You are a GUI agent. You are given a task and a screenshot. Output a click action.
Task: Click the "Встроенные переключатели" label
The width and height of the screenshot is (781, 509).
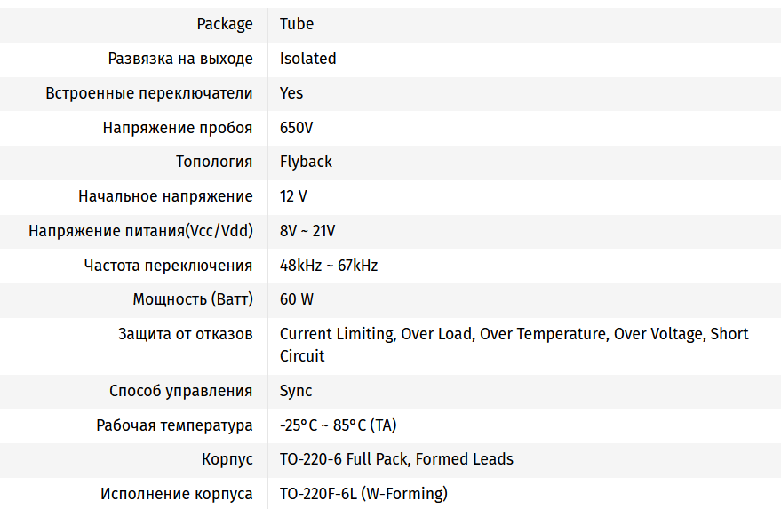[149, 93]
